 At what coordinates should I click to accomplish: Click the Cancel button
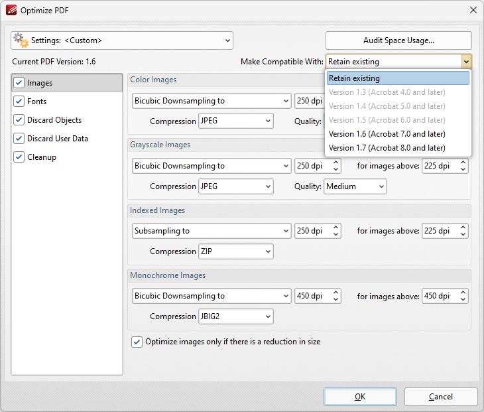[441, 397]
